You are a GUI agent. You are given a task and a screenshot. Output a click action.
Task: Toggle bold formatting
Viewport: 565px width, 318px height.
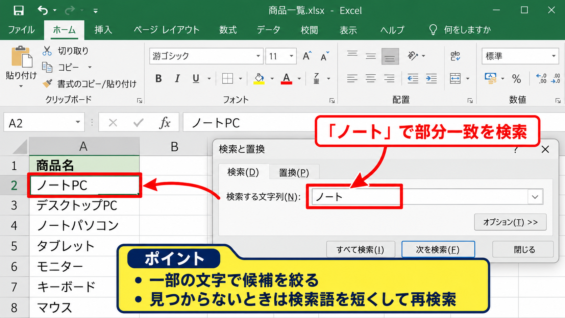tap(158, 79)
